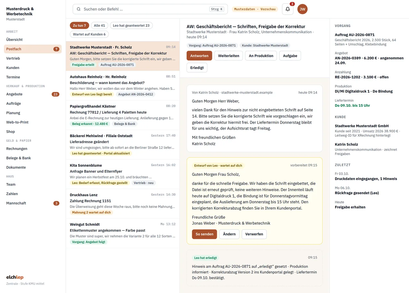409x293 pixels.
Task: Send Leo's draft with 'So senden'
Action: (x=204, y=234)
